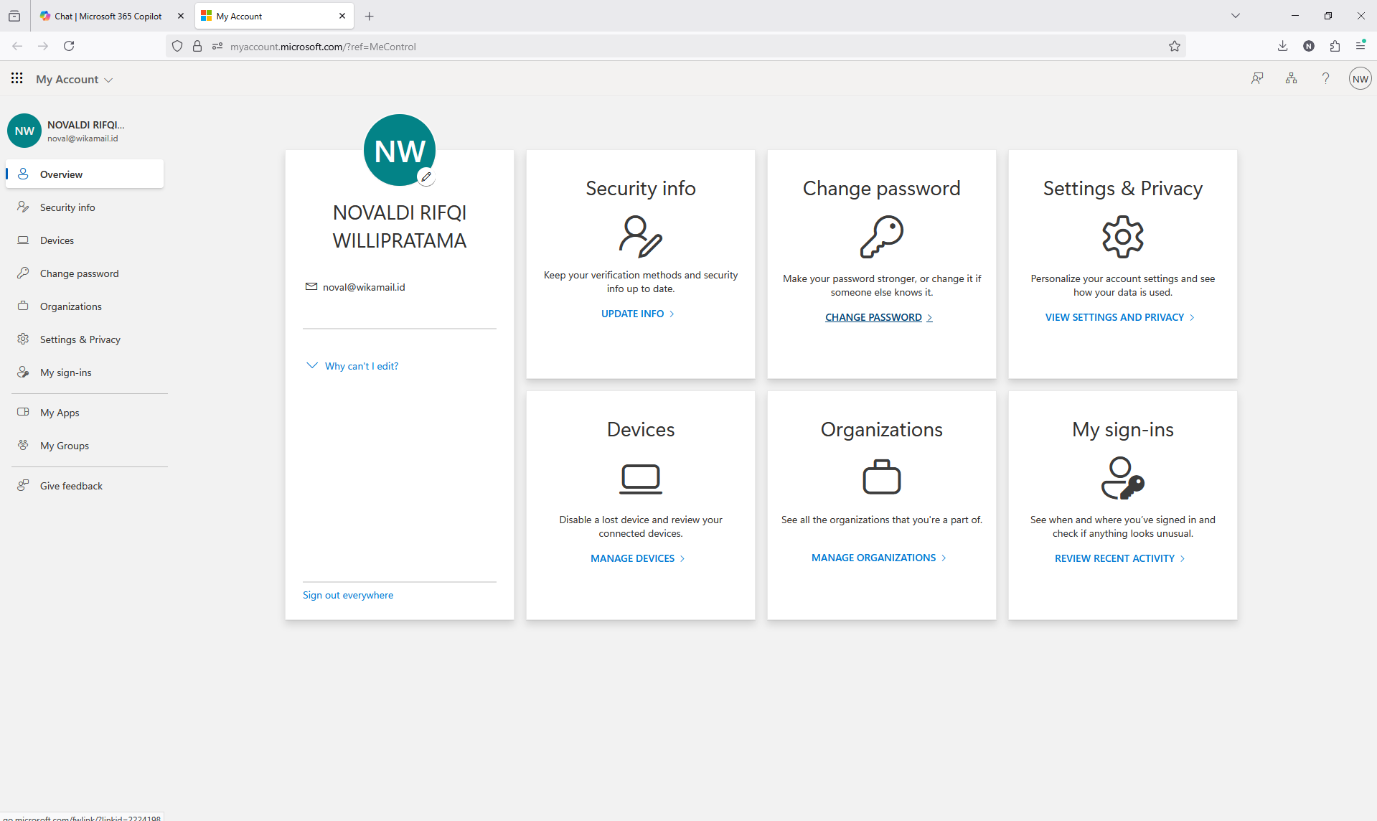Bookmark this page with the star icon
This screenshot has height=821, width=1377.
[1174, 46]
